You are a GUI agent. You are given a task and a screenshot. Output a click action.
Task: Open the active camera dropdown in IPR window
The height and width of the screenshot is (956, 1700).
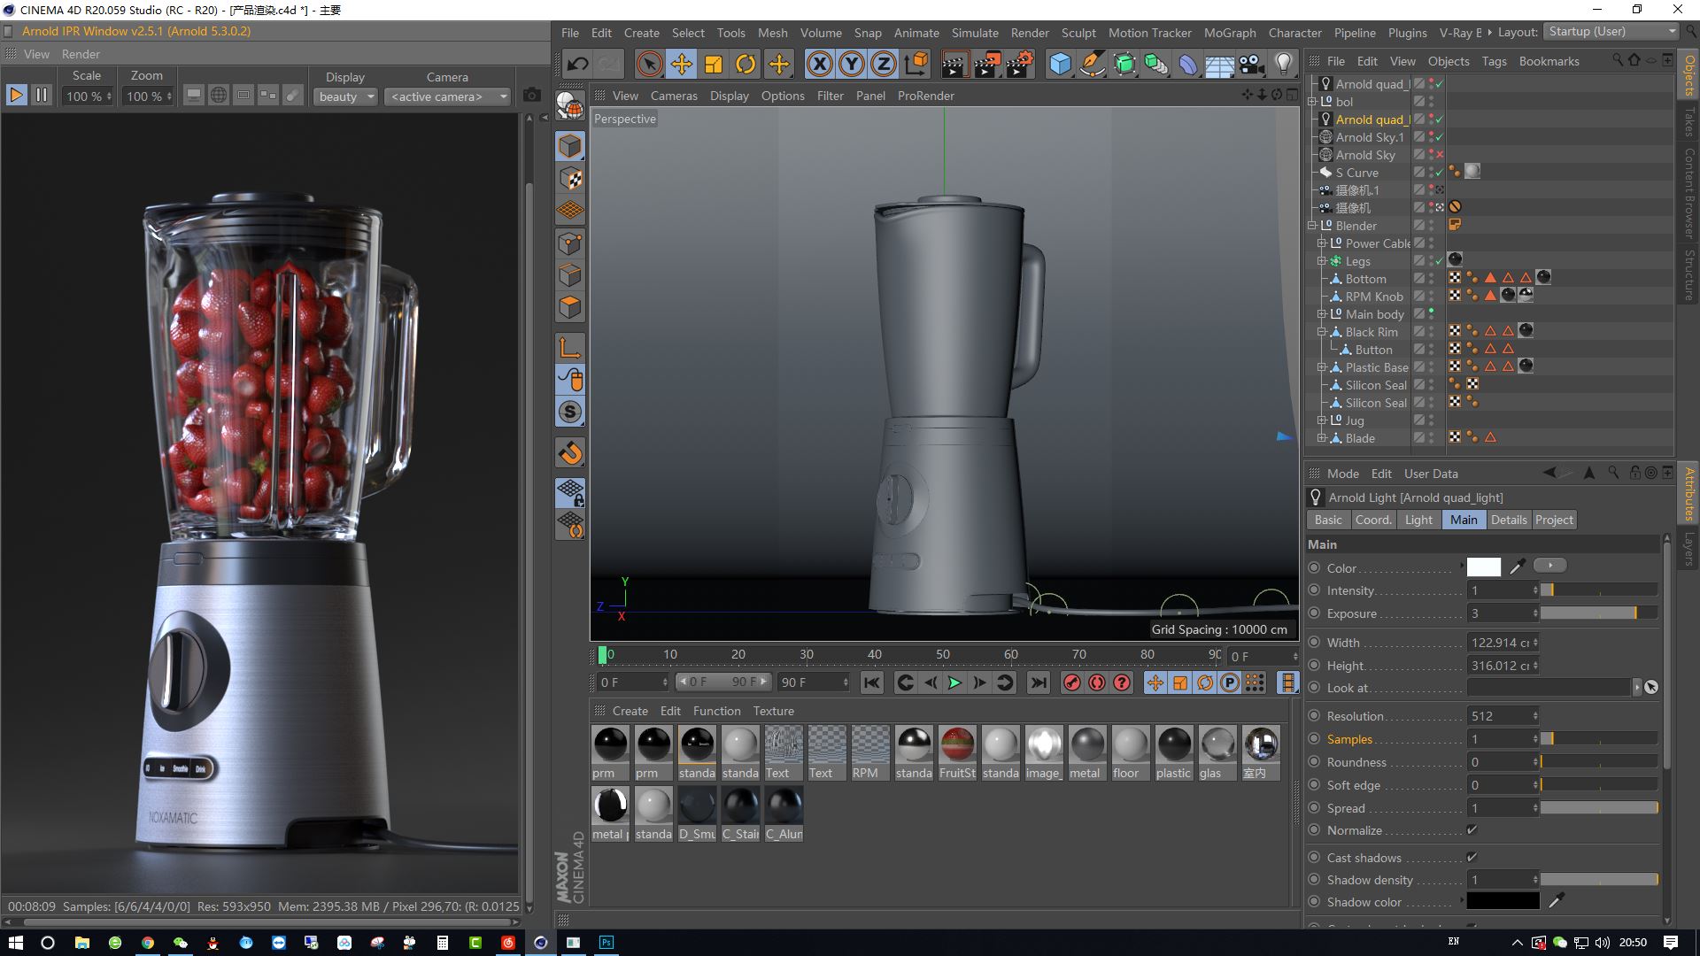(x=448, y=96)
